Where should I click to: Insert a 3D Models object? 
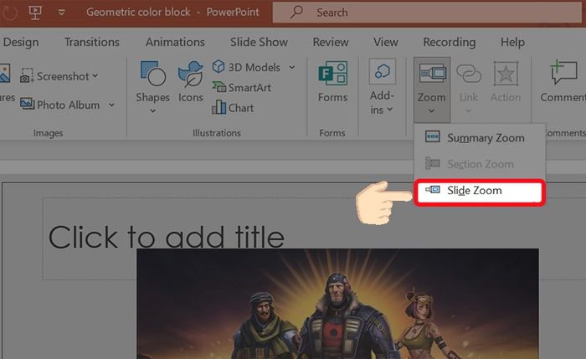coord(246,67)
